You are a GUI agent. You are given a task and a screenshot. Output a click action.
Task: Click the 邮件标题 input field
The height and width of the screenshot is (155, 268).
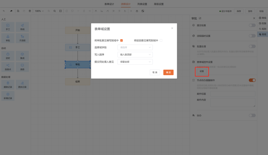pyautogui.click(x=233, y=94)
